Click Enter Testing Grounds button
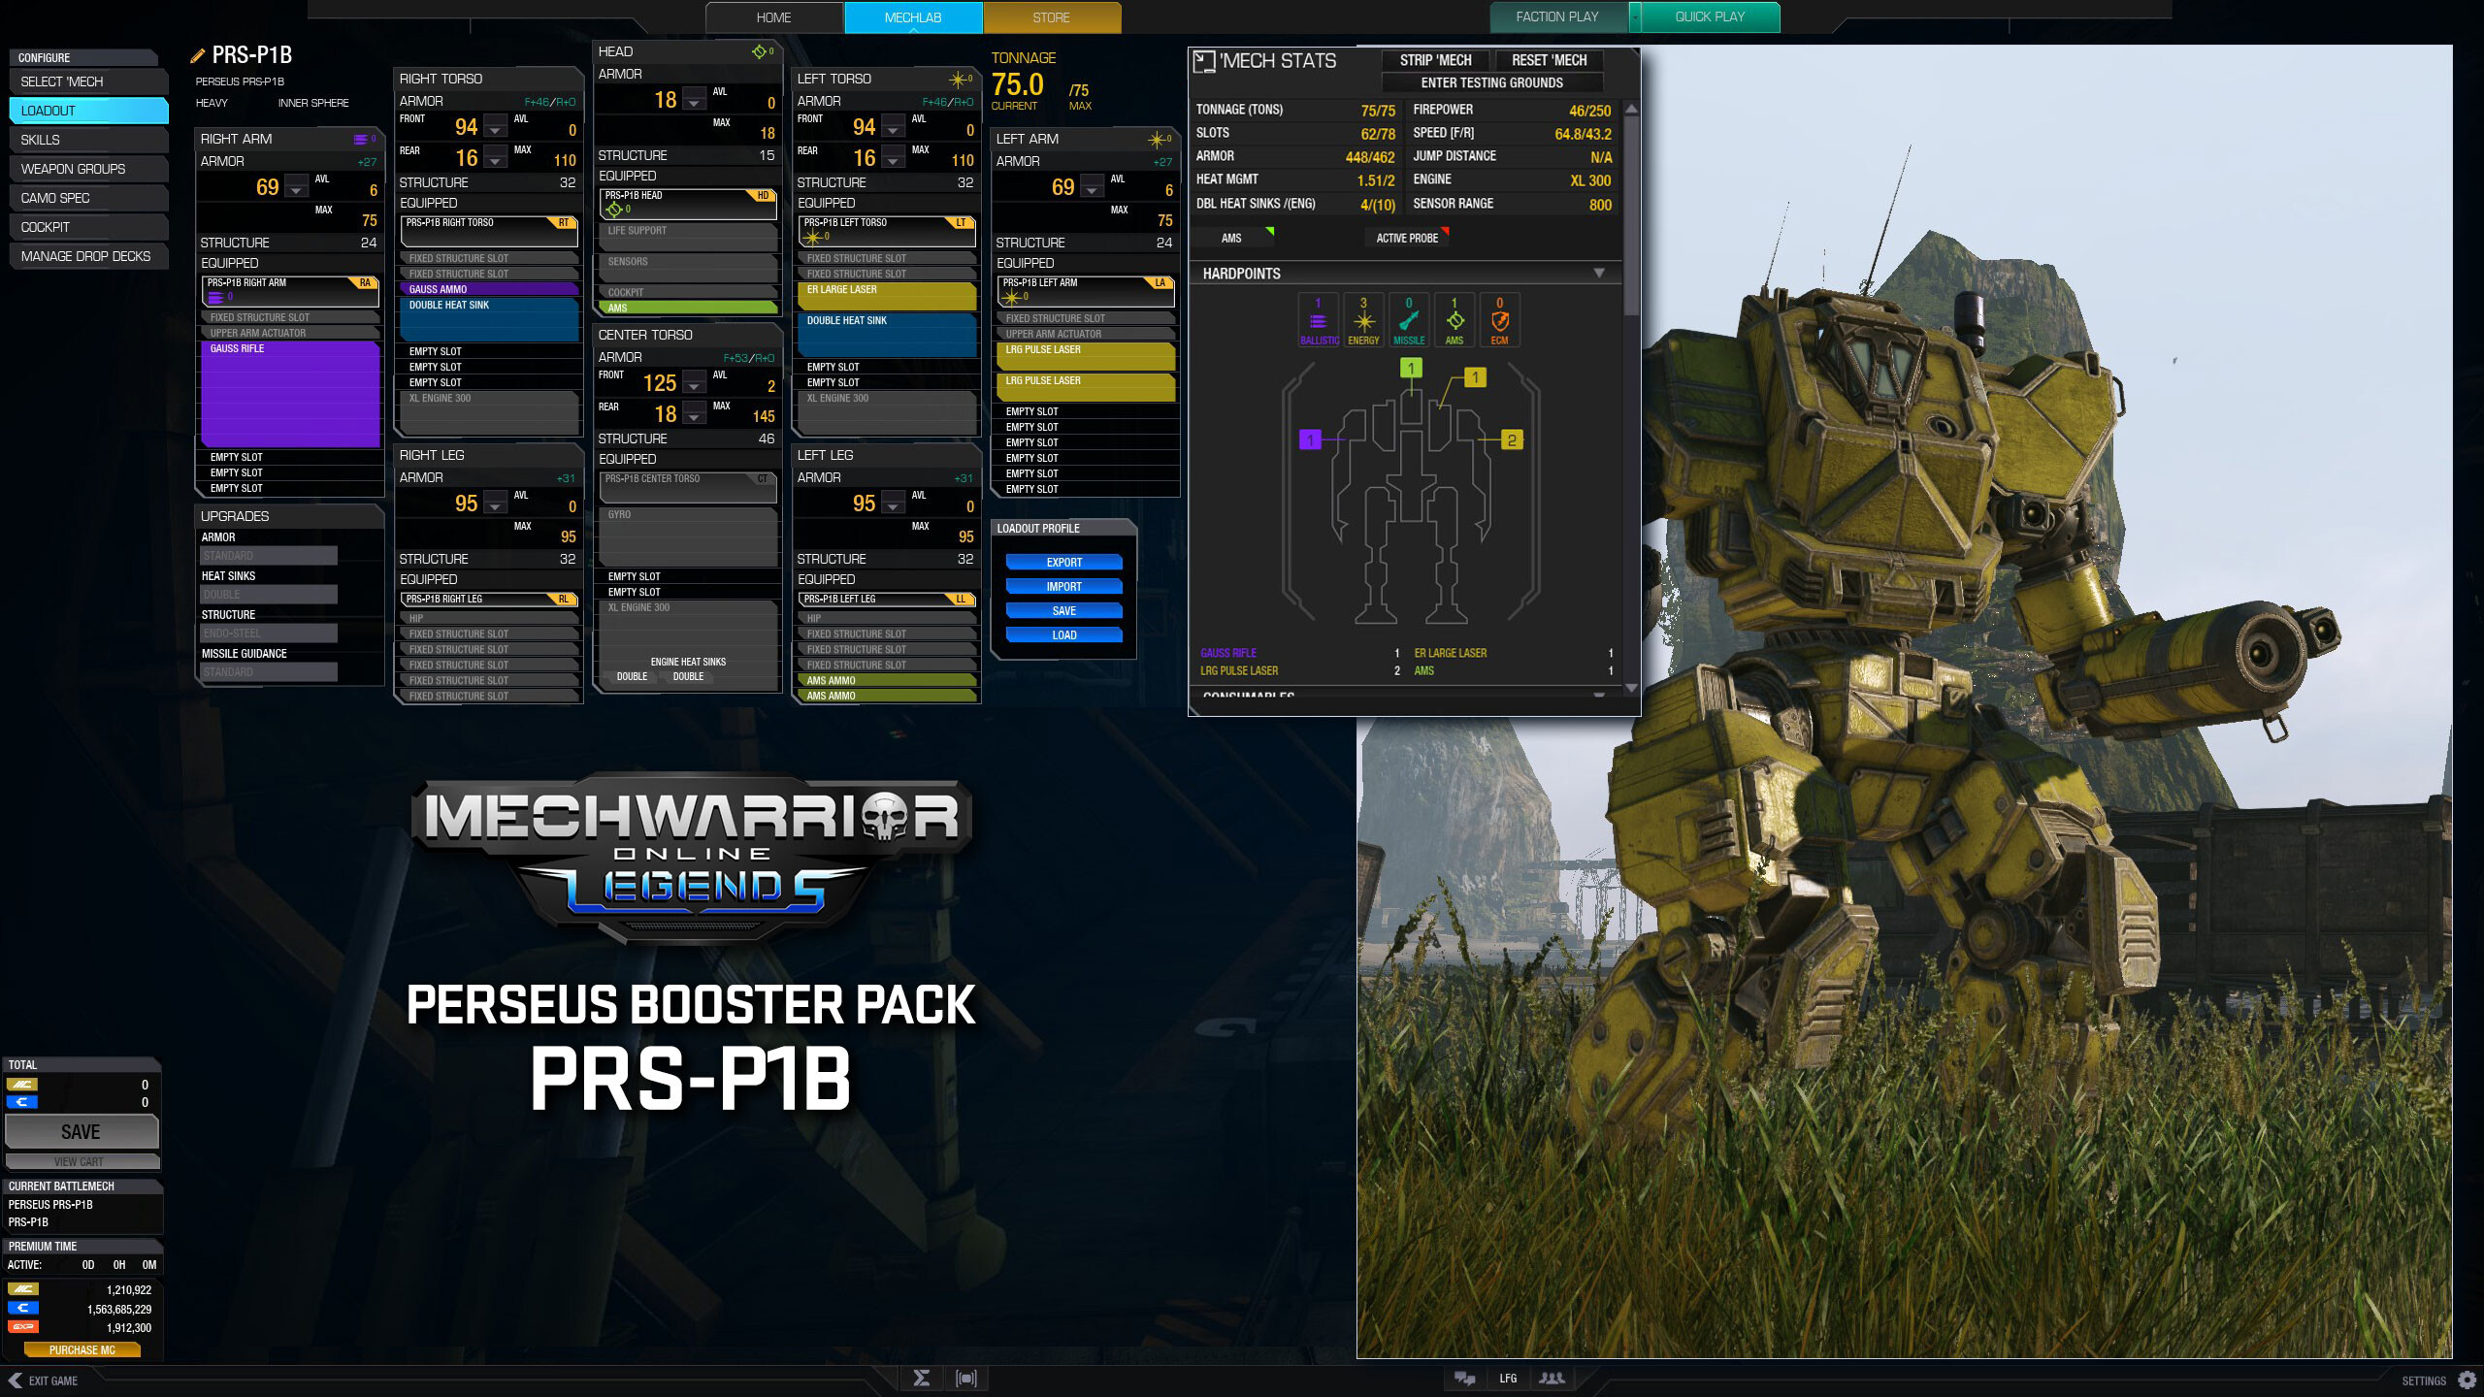 pyautogui.click(x=1492, y=83)
